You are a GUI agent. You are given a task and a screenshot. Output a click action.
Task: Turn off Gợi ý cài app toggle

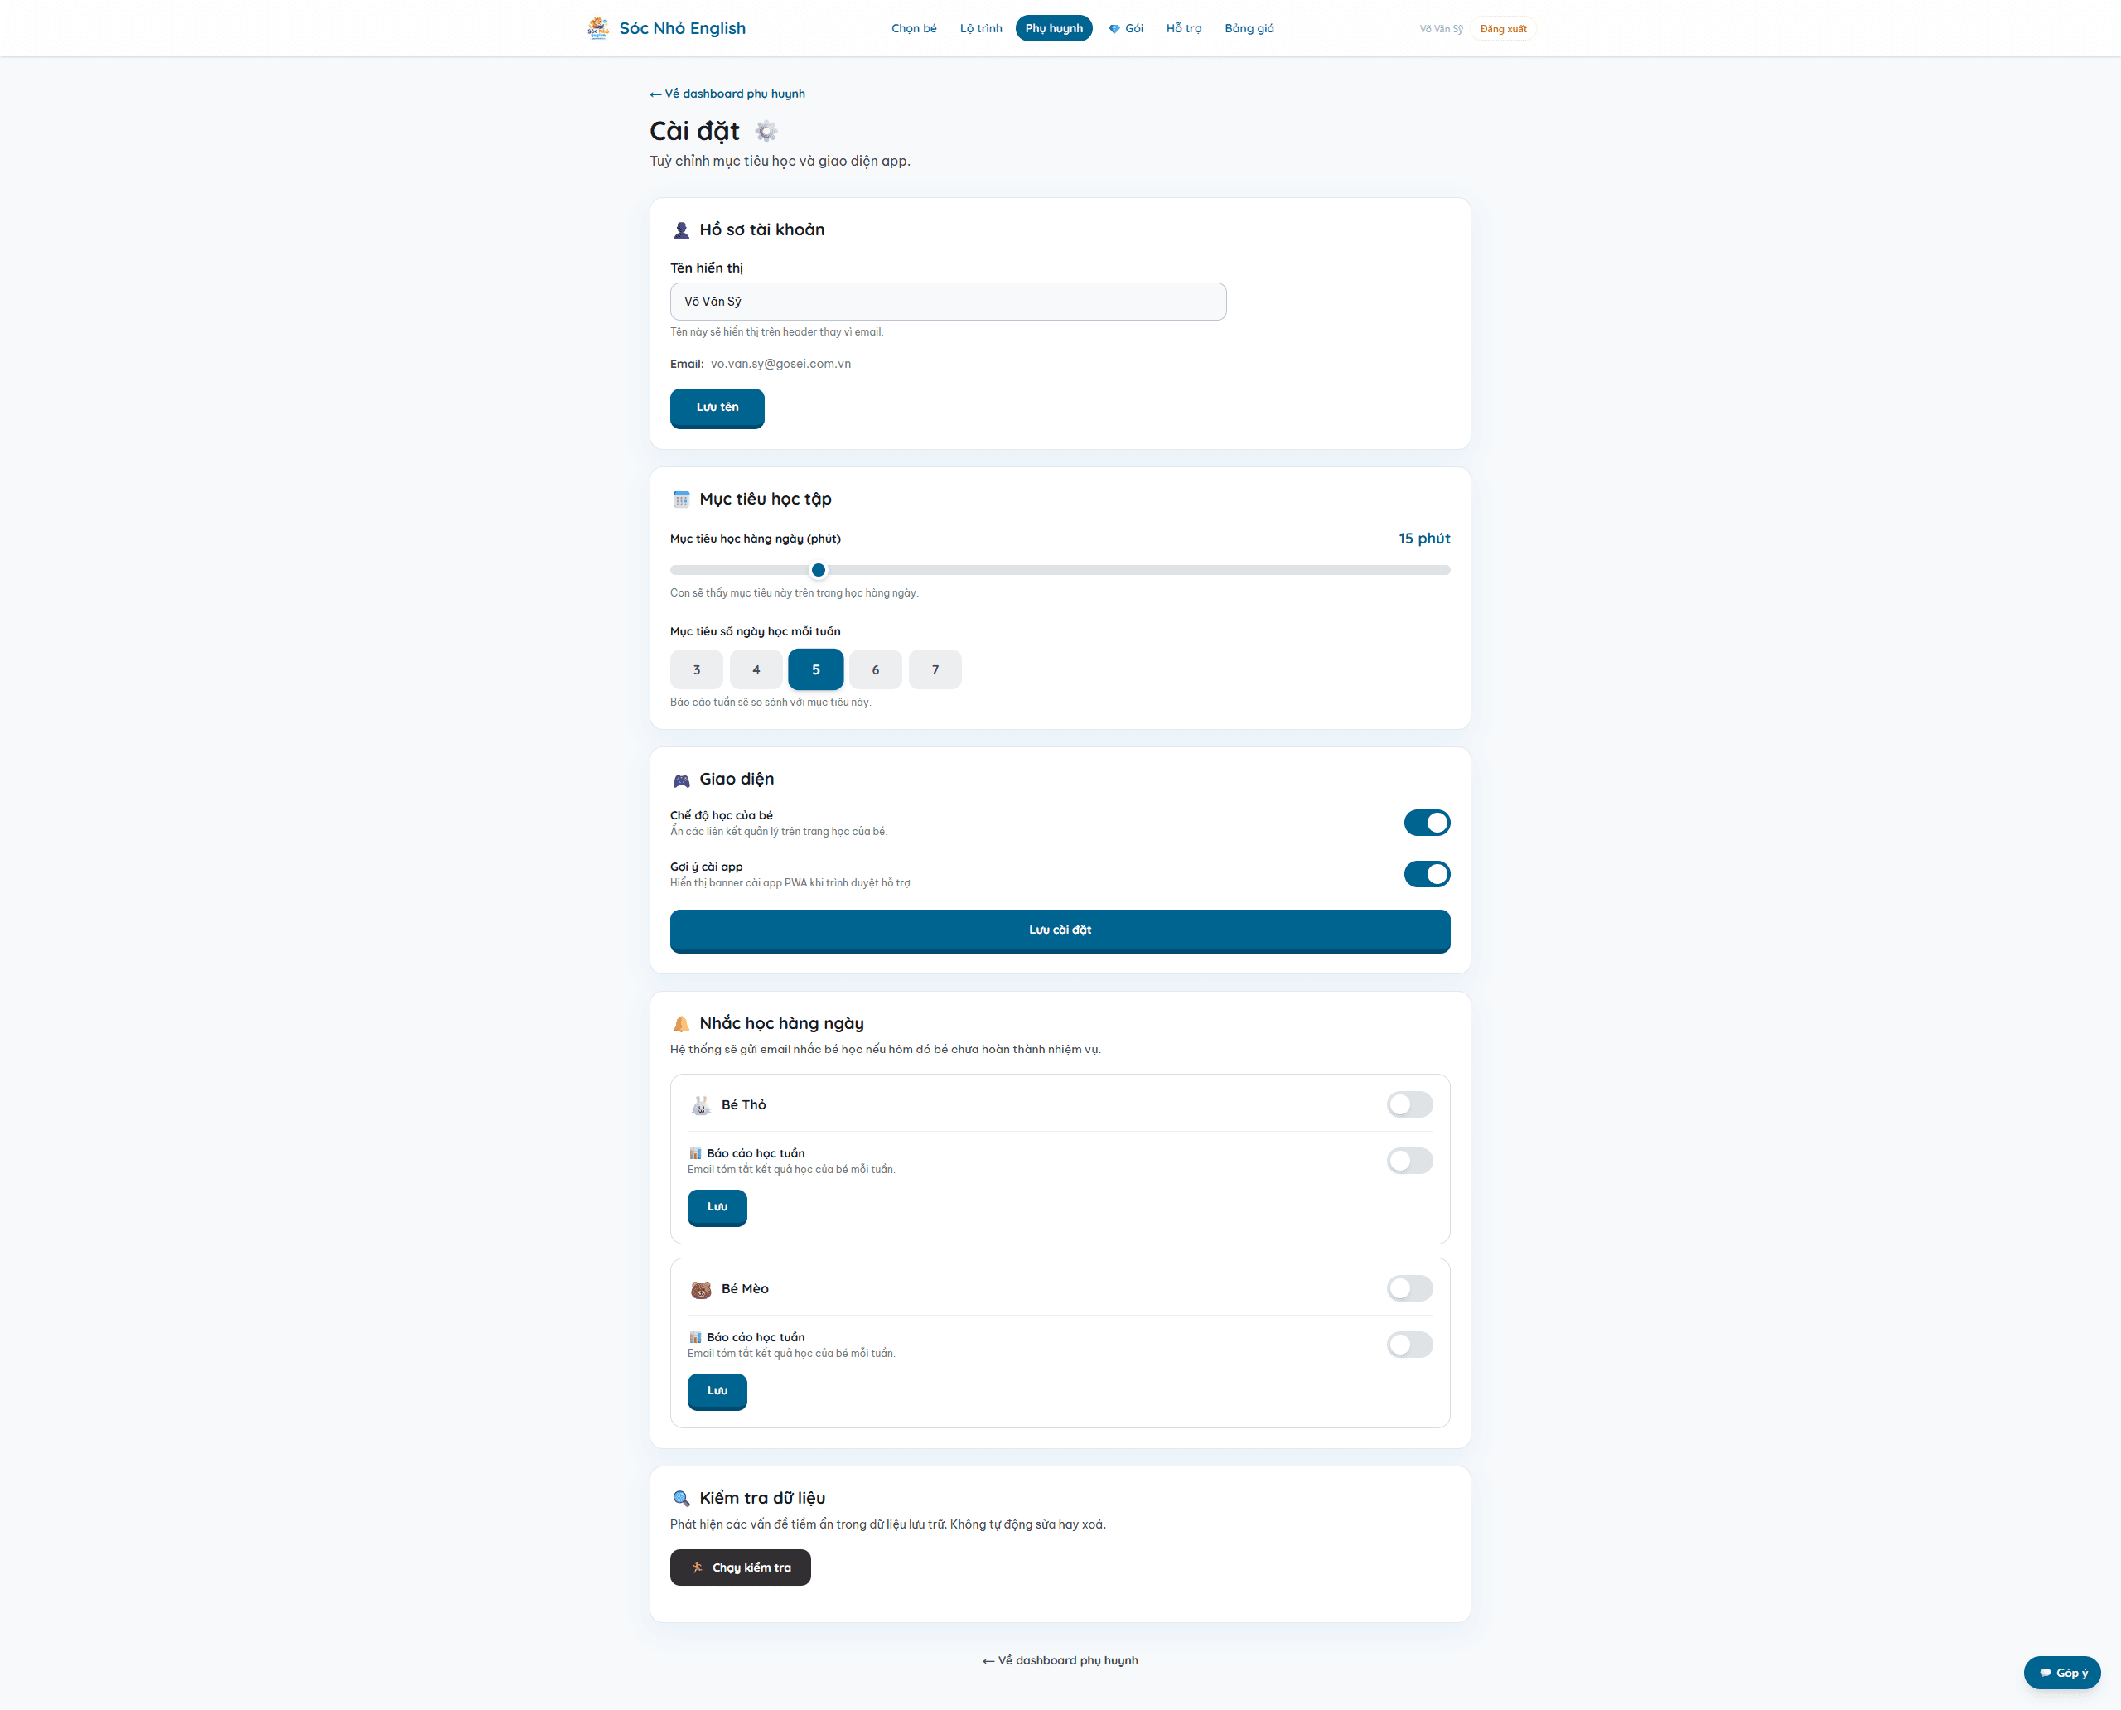click(1427, 874)
